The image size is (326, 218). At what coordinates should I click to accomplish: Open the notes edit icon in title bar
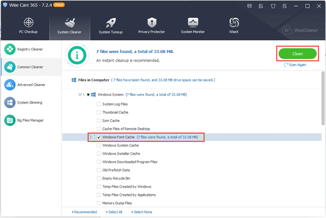click(261, 6)
